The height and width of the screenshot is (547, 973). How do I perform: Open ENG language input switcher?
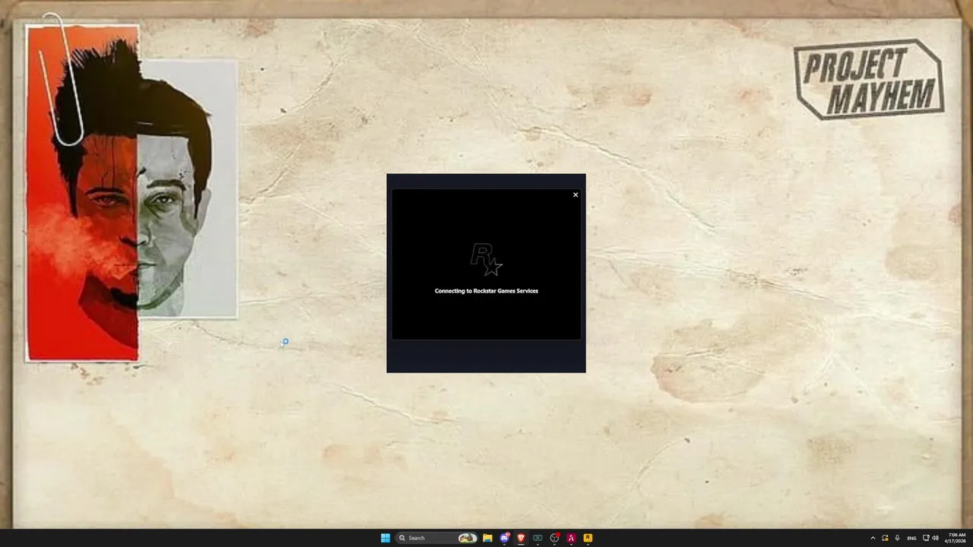[x=911, y=538]
